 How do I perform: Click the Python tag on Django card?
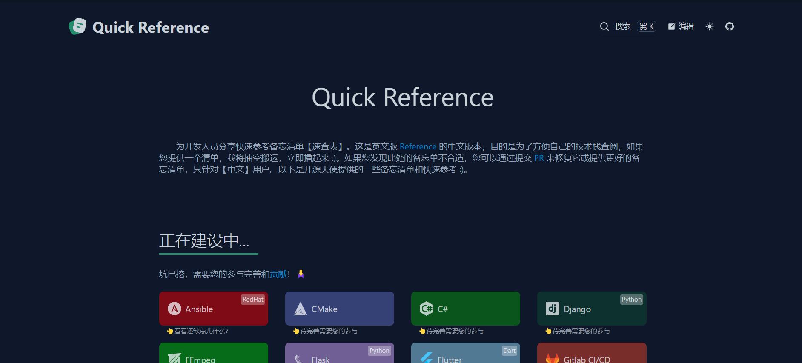click(x=631, y=300)
